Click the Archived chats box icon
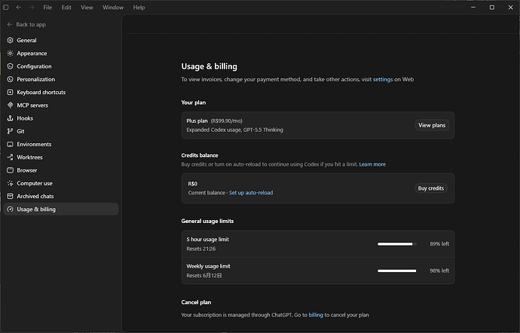This screenshot has height=333, width=520. pos(11,196)
